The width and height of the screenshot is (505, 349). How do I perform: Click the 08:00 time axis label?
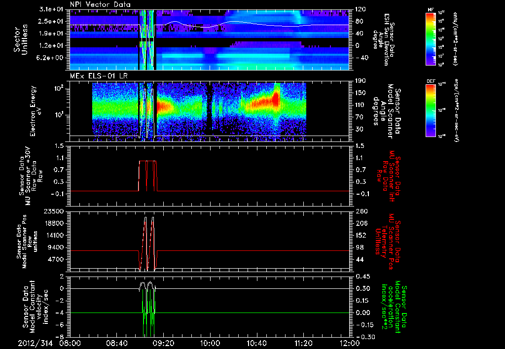click(x=70, y=343)
